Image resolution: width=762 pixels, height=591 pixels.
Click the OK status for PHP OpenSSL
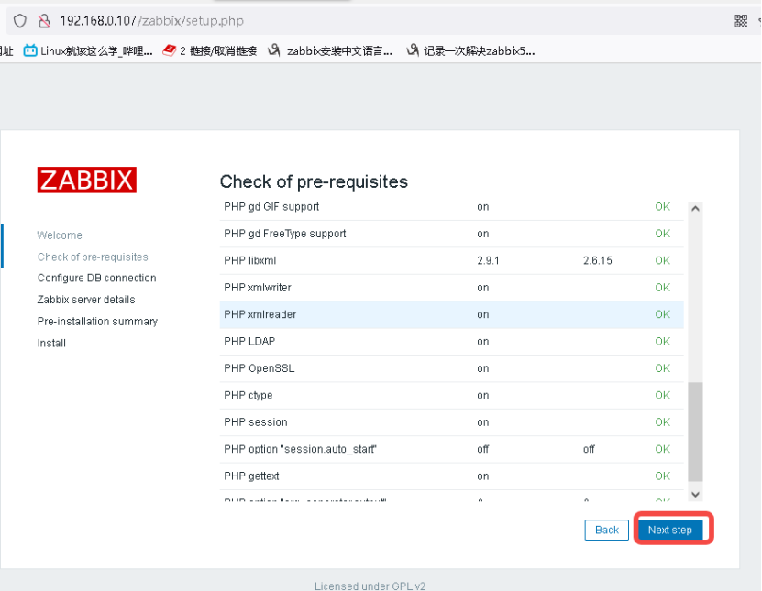[663, 368]
